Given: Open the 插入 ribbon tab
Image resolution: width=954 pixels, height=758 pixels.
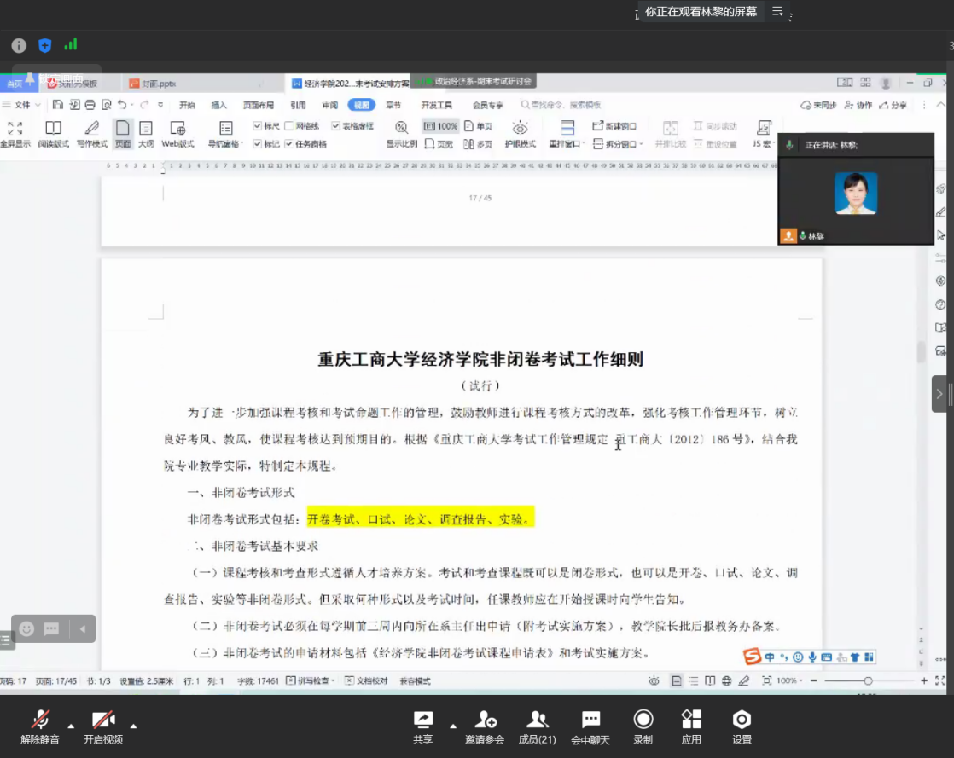Looking at the screenshot, I should tap(219, 105).
